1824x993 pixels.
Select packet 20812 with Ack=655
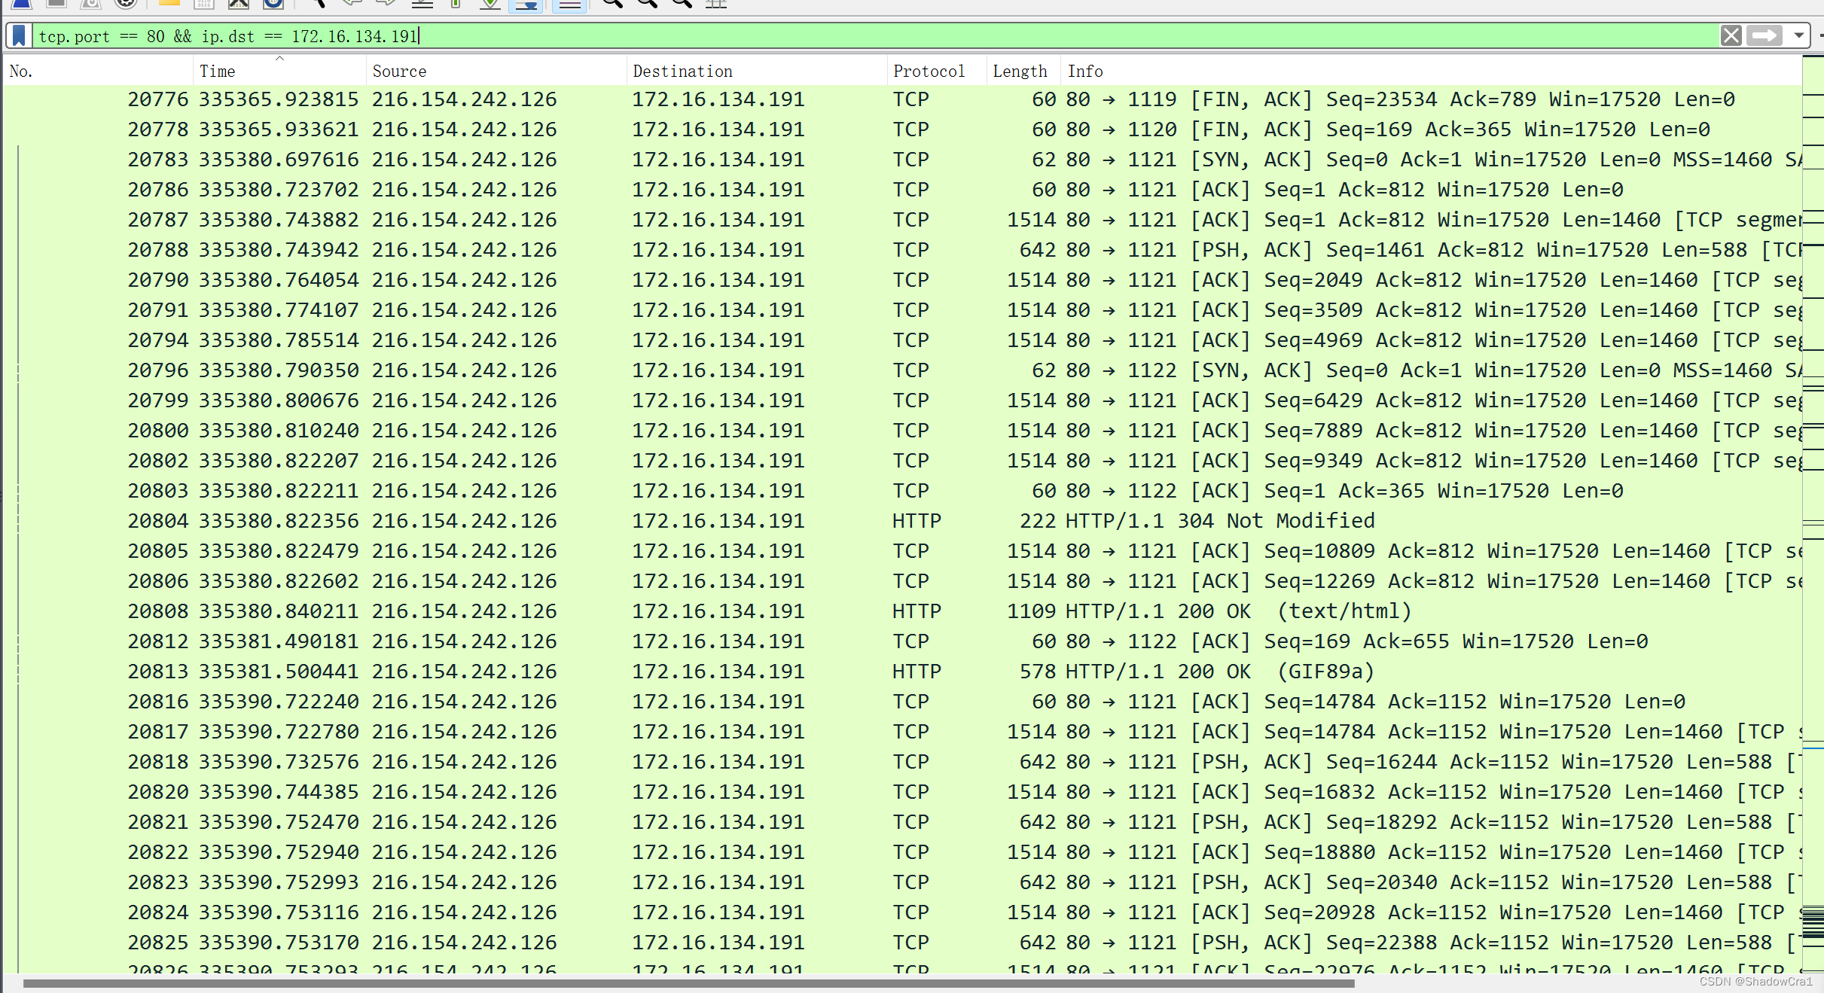902,641
